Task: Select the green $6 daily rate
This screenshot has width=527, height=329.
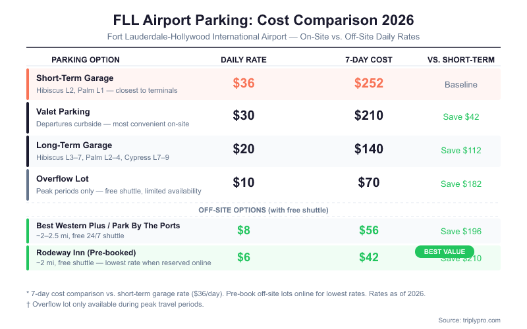Action: coord(244,257)
